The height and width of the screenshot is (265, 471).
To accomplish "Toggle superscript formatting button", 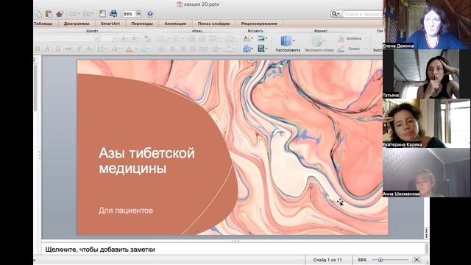I will [79, 49].
